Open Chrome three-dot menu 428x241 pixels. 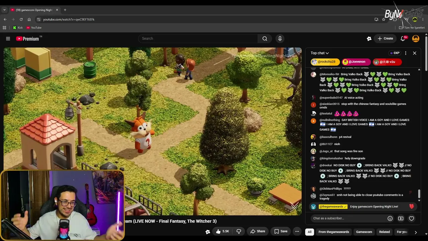pyautogui.click(x=423, y=19)
